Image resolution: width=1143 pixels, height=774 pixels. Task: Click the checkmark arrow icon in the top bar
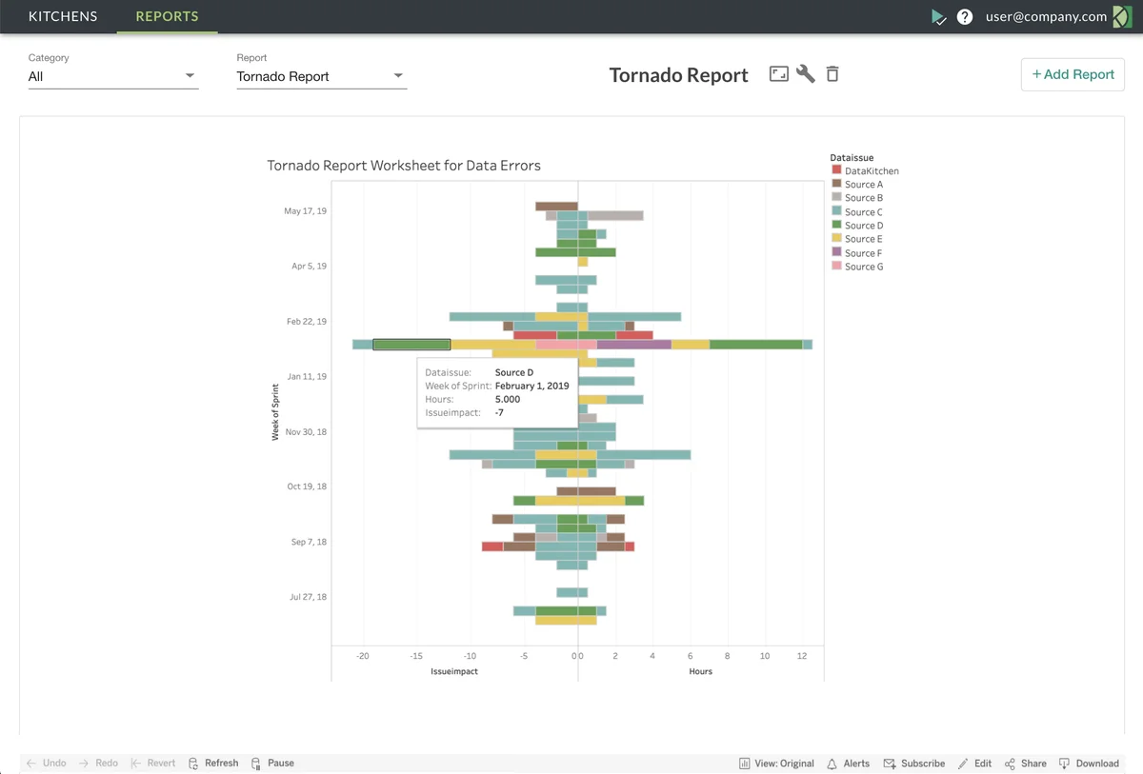pos(939,16)
